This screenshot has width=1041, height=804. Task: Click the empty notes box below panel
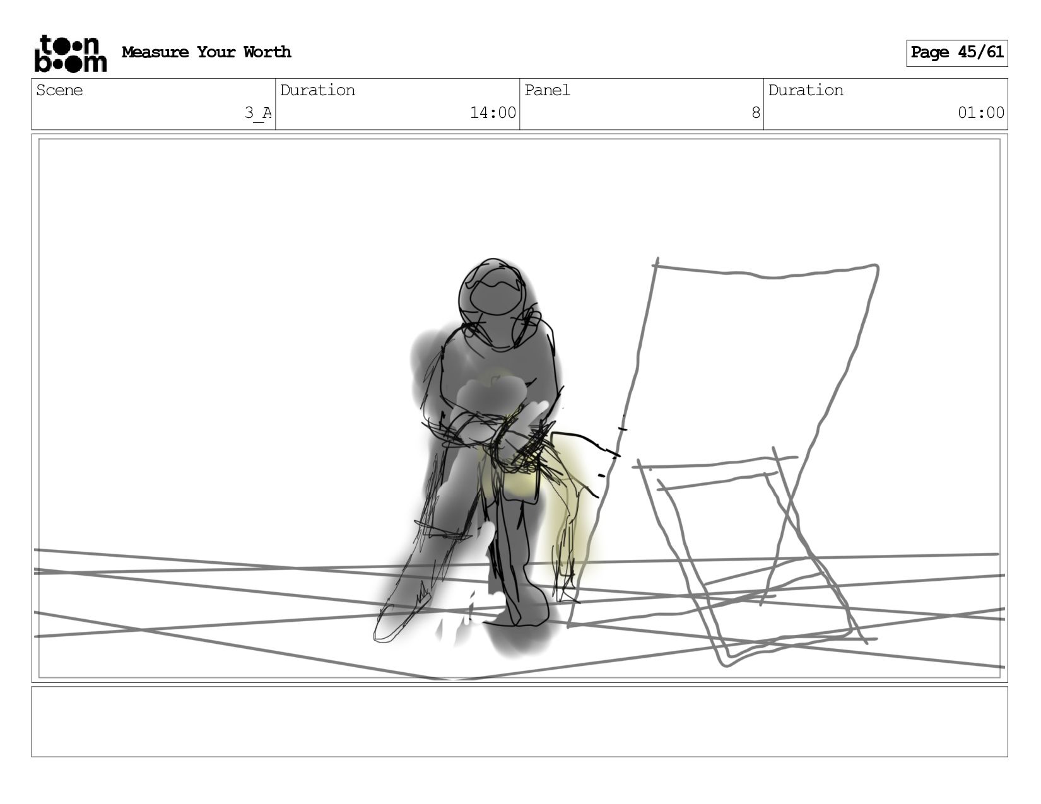click(519, 721)
